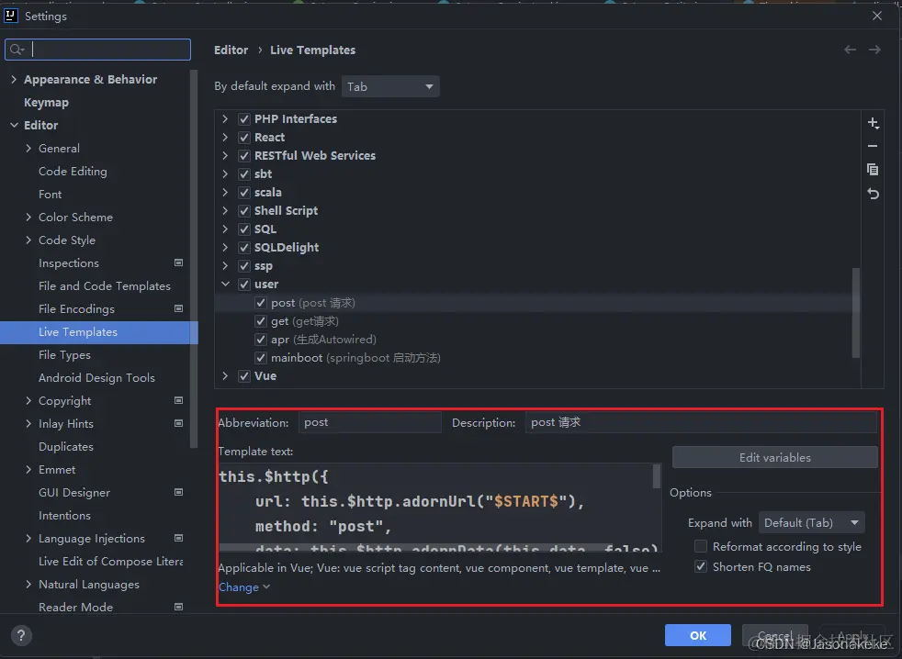Open the File Types settings page
Screen dimensions: 902x659
(x=64, y=355)
